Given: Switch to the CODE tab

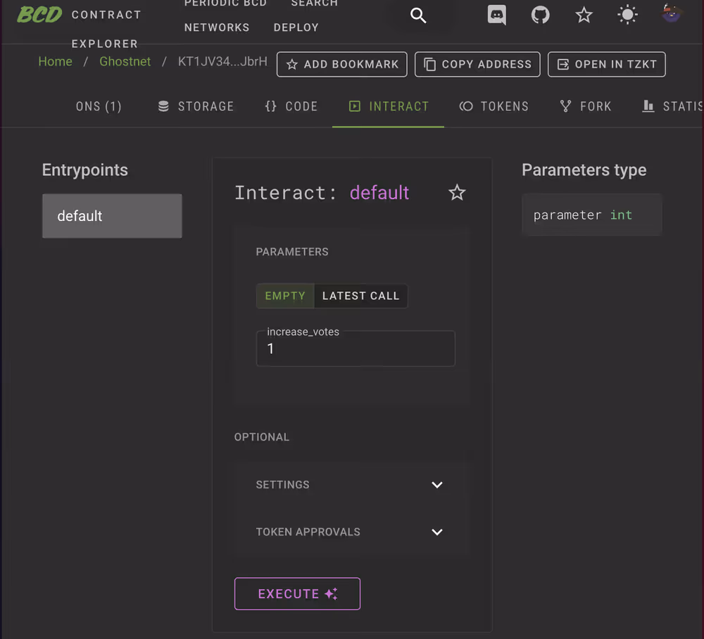Looking at the screenshot, I should pos(291,106).
